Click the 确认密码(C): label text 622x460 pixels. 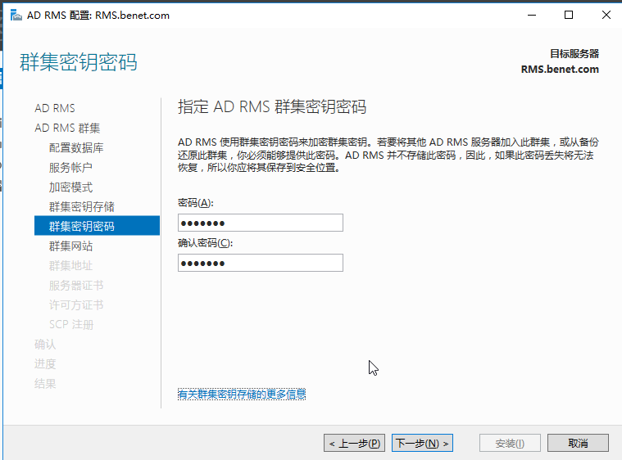point(205,243)
